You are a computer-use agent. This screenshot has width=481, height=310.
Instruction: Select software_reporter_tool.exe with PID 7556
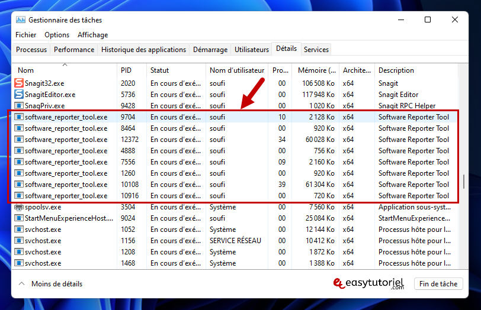(x=66, y=162)
